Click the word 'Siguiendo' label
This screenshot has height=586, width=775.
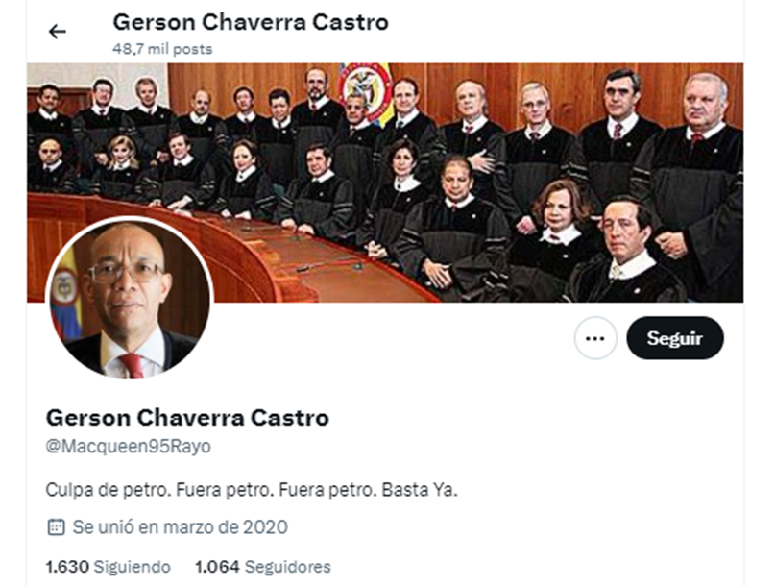click(x=132, y=567)
